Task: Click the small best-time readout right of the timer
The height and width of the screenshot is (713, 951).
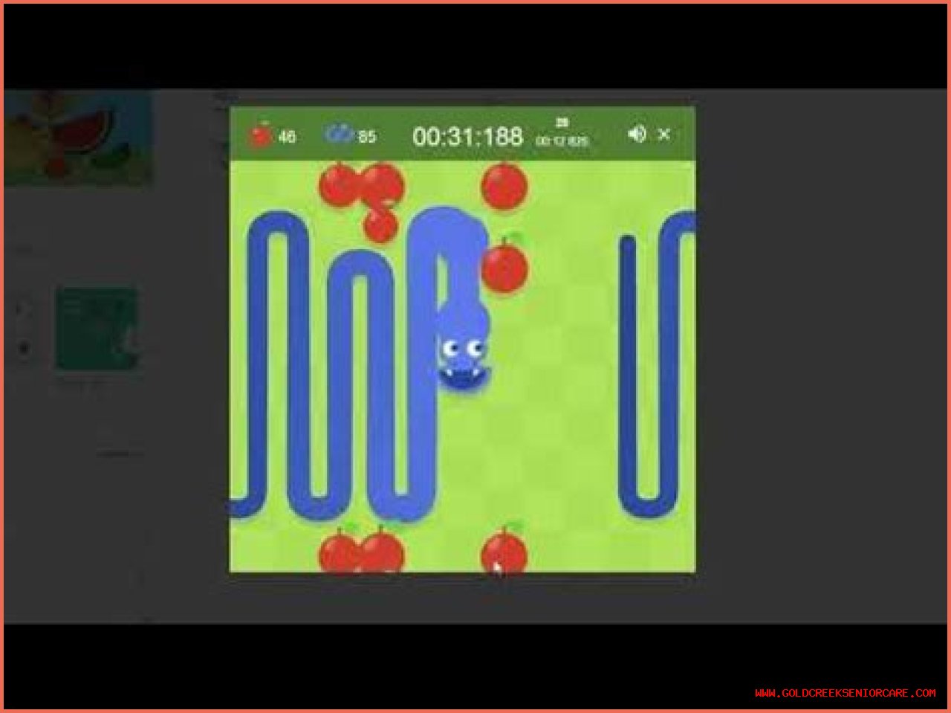Action: [562, 134]
